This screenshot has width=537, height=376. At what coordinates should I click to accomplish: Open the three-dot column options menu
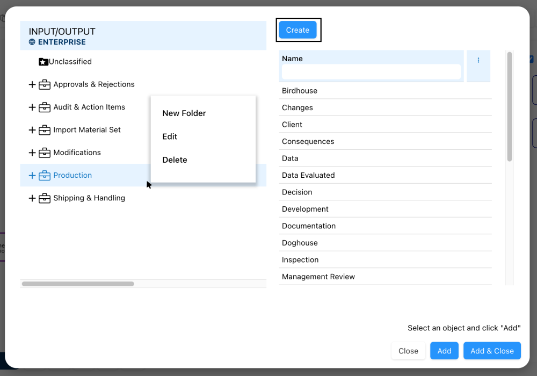pos(478,60)
